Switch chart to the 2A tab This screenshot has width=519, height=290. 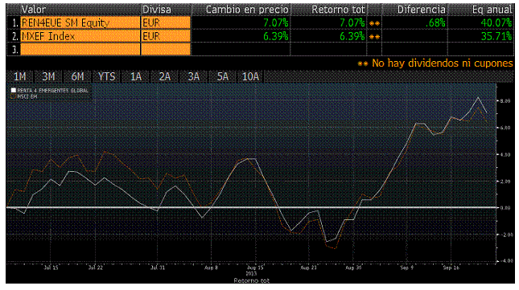(164, 76)
